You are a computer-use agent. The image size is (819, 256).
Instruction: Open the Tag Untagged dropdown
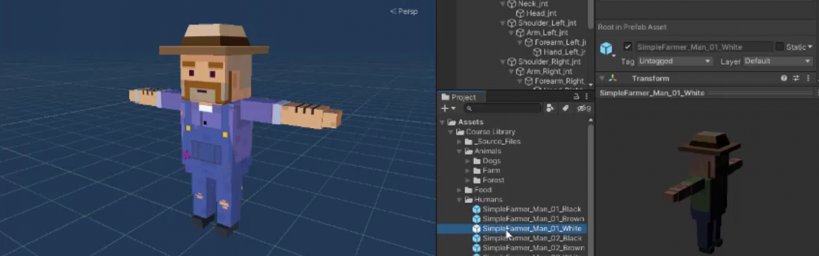pos(674,61)
